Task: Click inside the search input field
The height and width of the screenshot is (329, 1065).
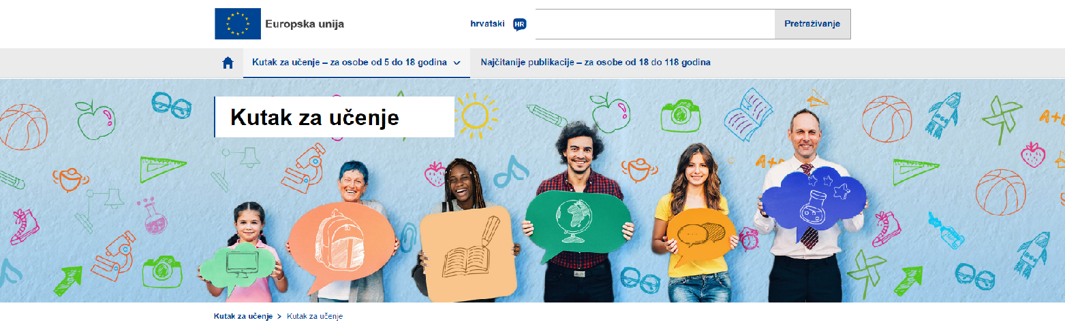Action: pos(655,24)
